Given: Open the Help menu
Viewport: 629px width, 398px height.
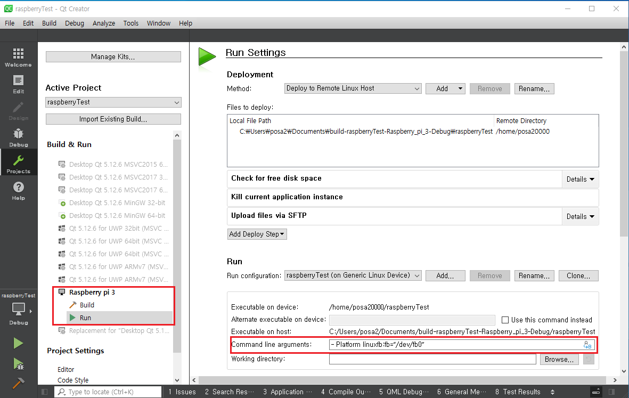Looking at the screenshot, I should (185, 23).
